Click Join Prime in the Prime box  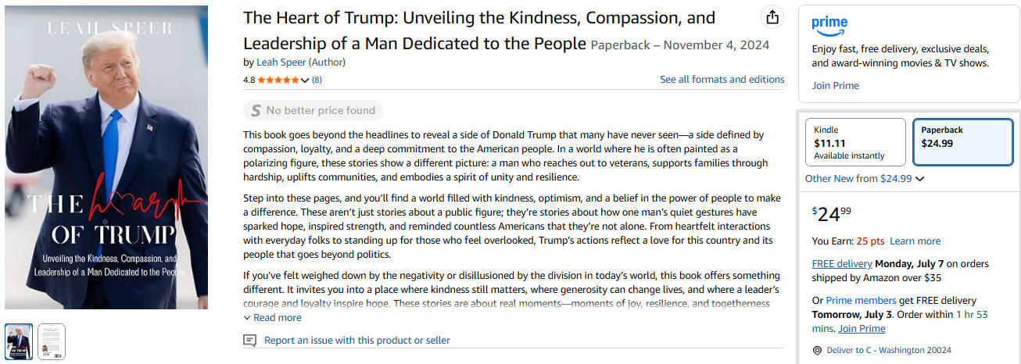835,86
